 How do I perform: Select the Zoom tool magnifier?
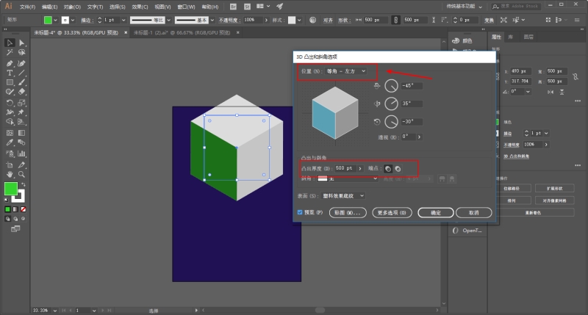22,175
